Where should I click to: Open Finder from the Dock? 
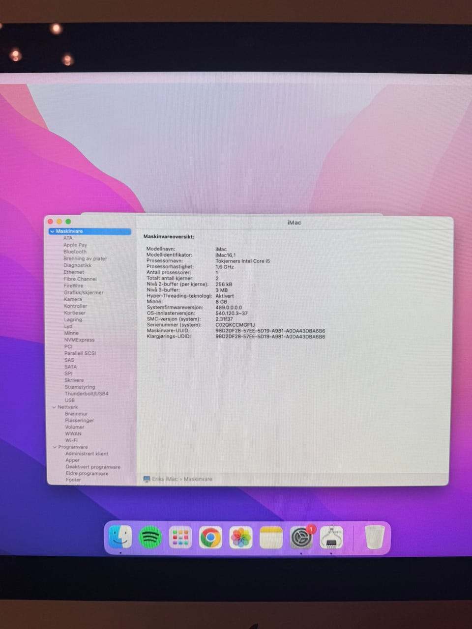pyautogui.click(x=120, y=537)
